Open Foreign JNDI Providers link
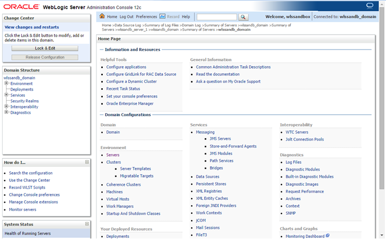 tap(216, 206)
